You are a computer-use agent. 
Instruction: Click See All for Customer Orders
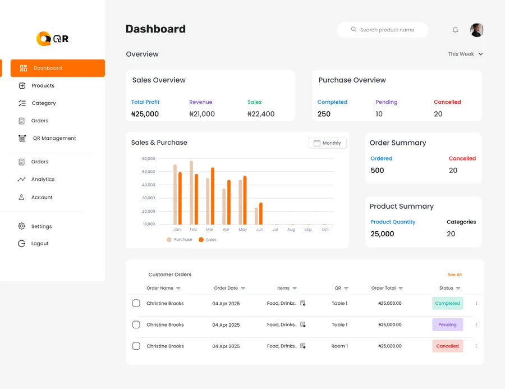pyautogui.click(x=454, y=274)
